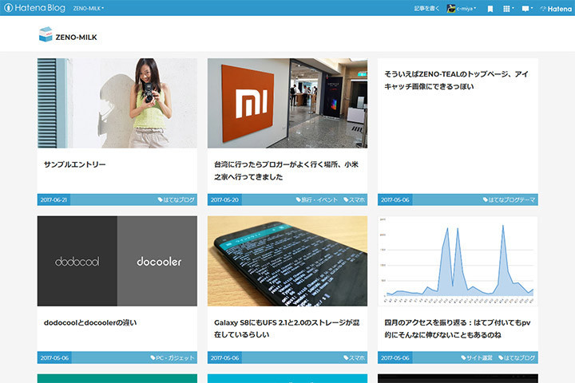Open the Xiaomi Mi logo thumbnail

click(x=287, y=103)
